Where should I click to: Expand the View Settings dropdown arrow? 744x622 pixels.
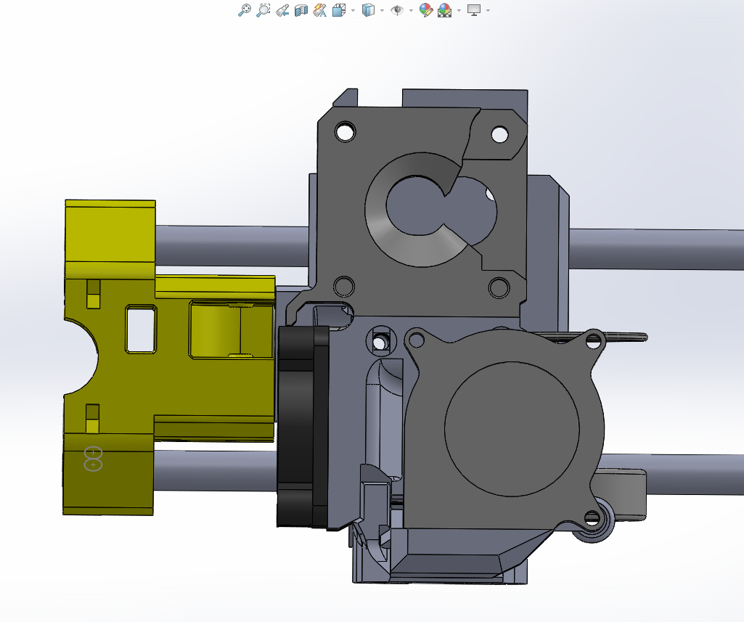[x=488, y=10]
